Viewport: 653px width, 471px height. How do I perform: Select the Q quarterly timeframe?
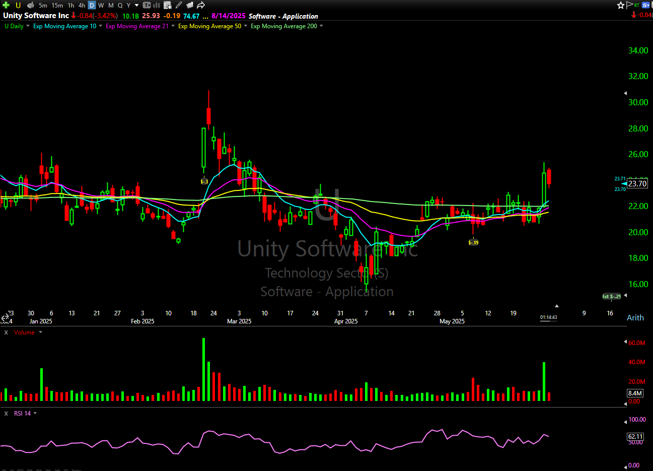pos(120,6)
